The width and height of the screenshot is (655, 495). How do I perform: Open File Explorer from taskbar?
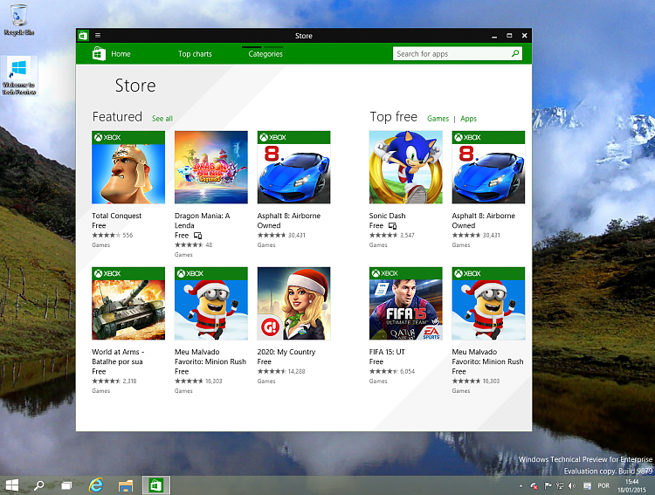click(125, 485)
